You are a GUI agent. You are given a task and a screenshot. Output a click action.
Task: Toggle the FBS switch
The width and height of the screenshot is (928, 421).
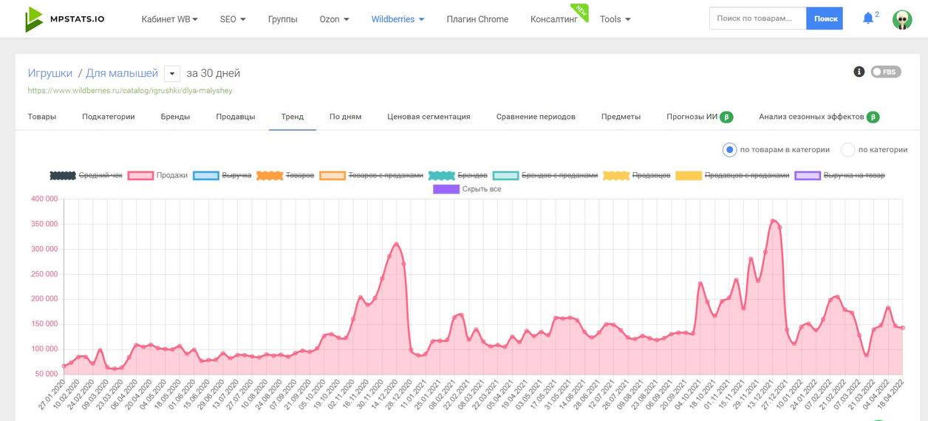(x=885, y=72)
